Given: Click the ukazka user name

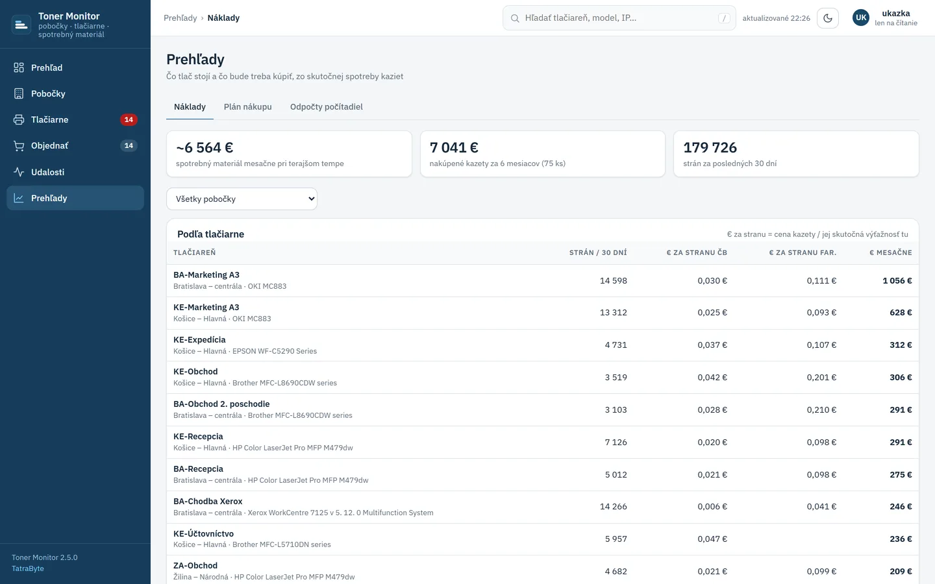Looking at the screenshot, I should 896,14.
